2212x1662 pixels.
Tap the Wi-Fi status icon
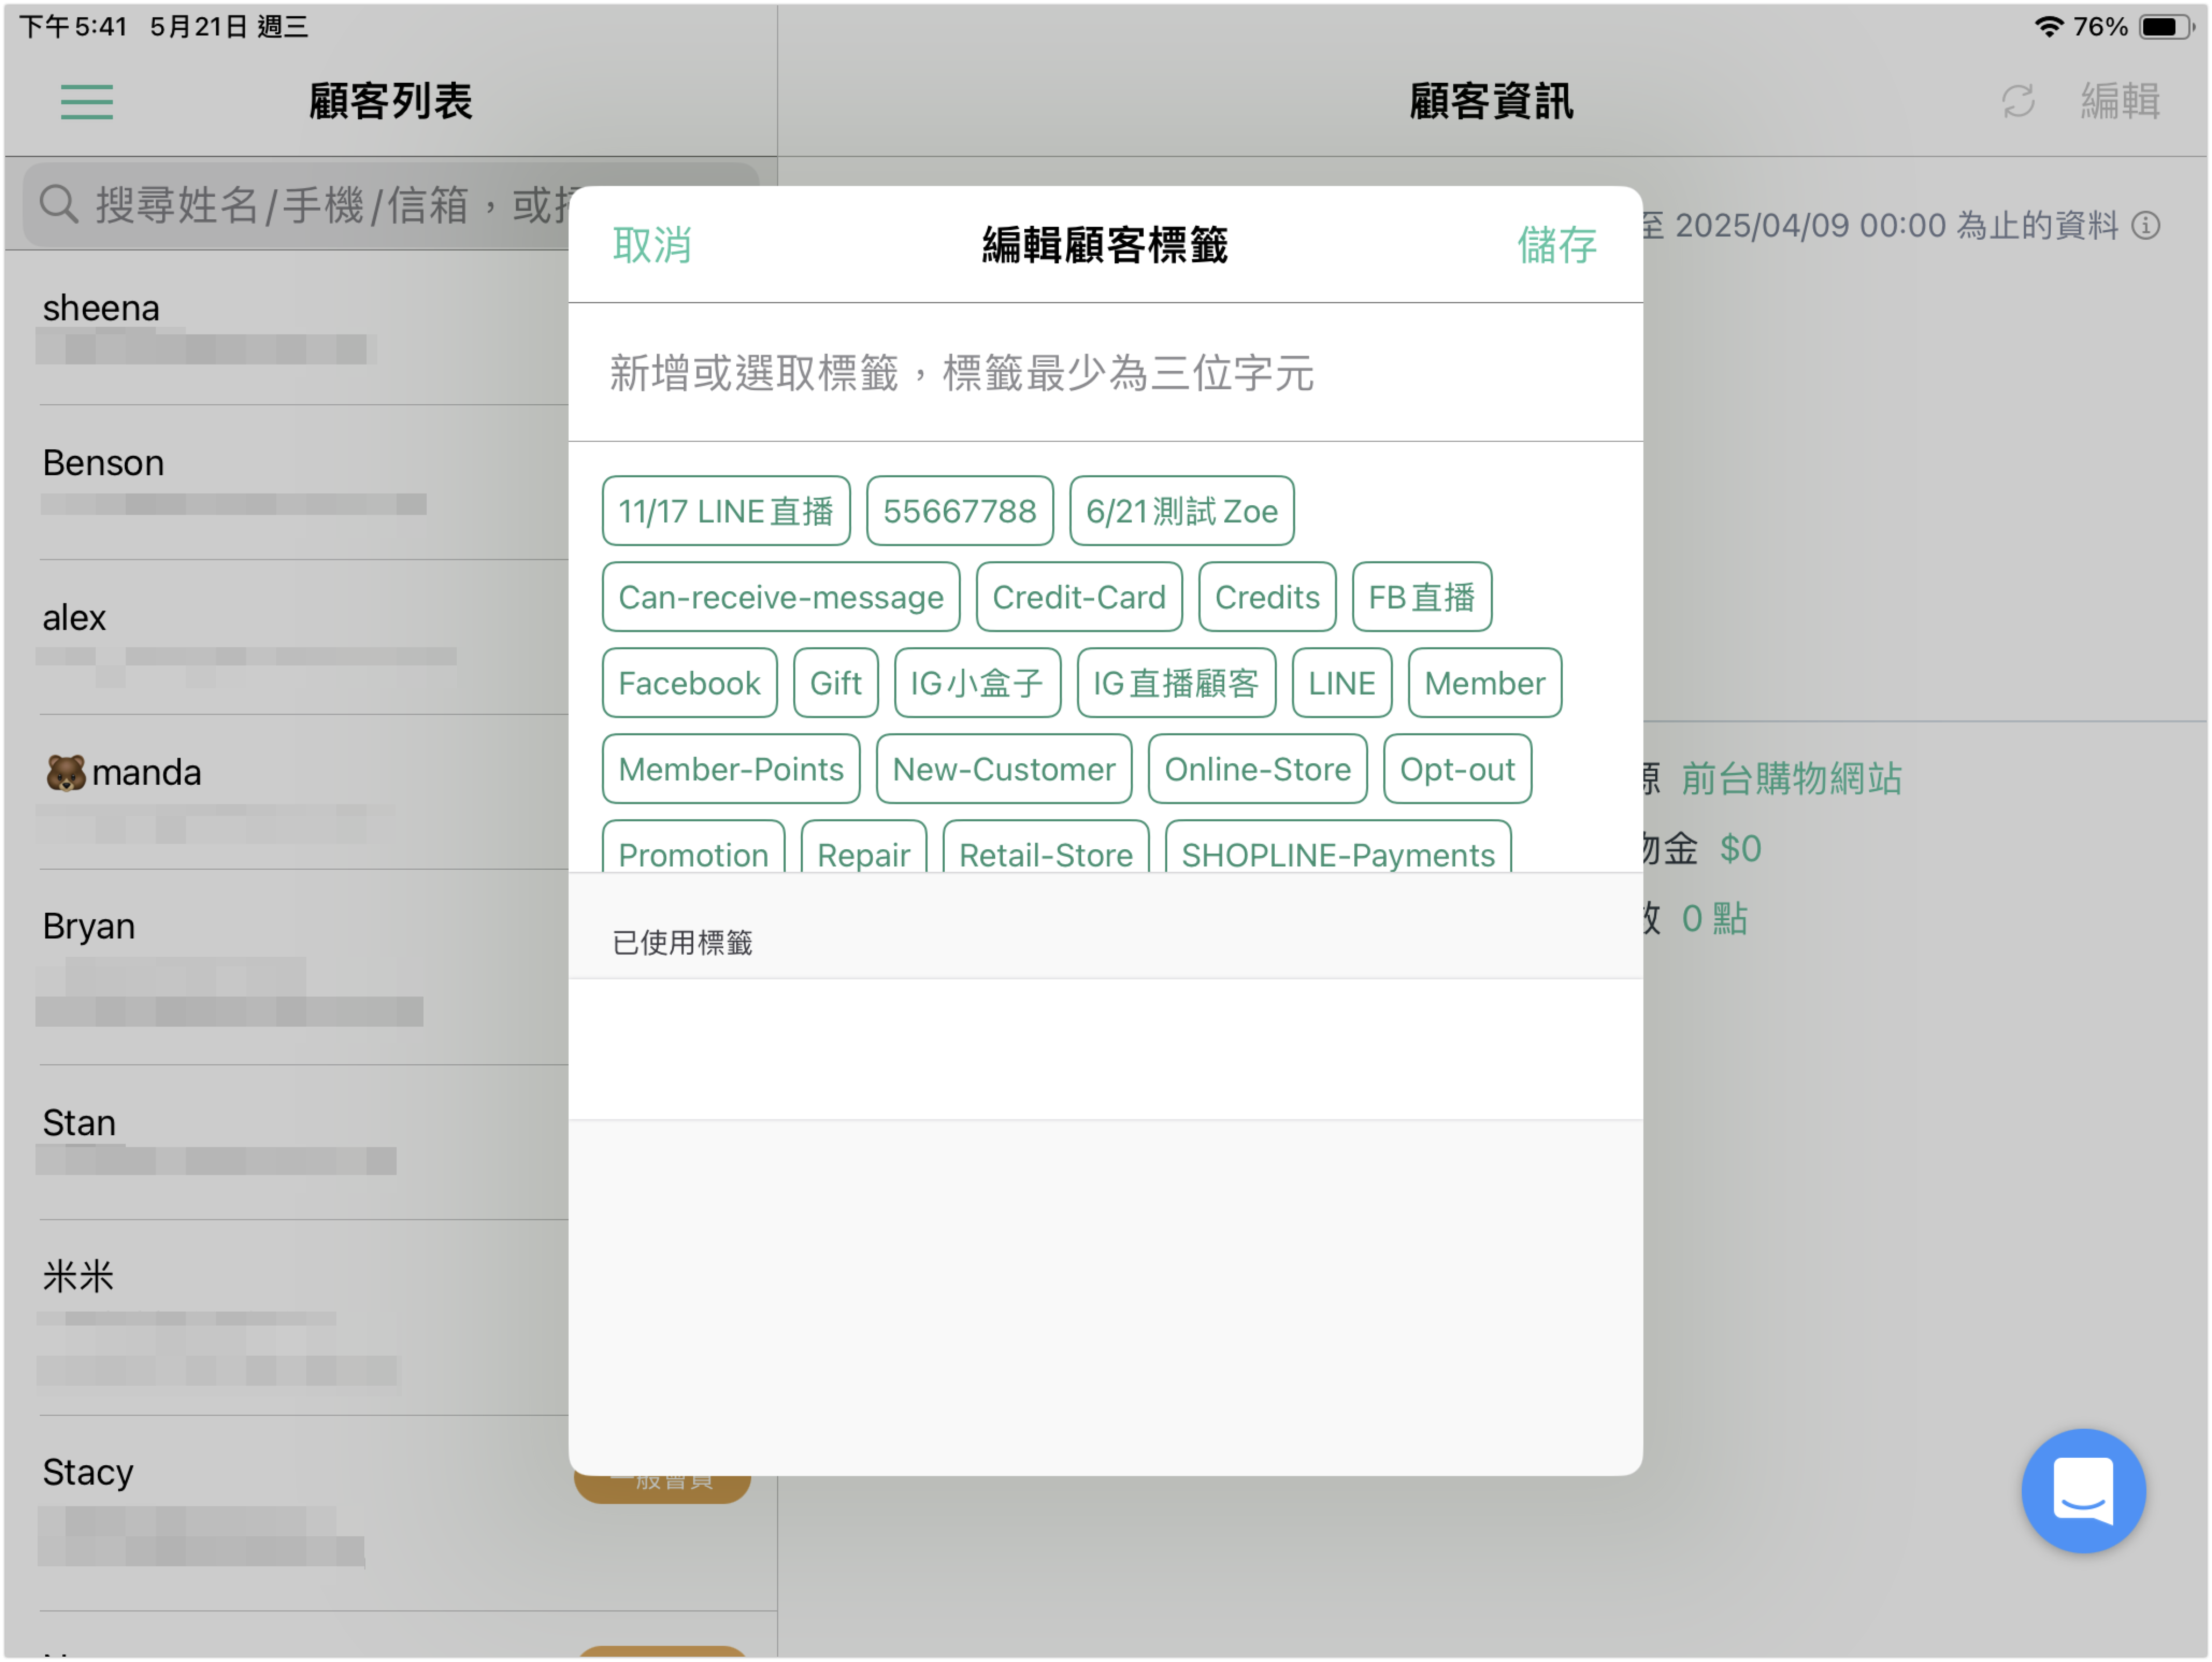pos(2049,27)
